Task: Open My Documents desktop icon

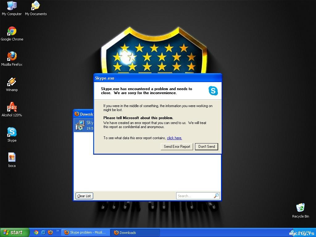Action: pyautogui.click(x=36, y=8)
